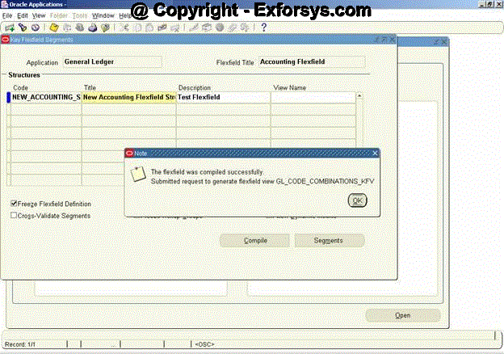The height and width of the screenshot is (354, 504).
Task: Enable the Cross-Validate Segments checkbox
Action: coord(14,216)
